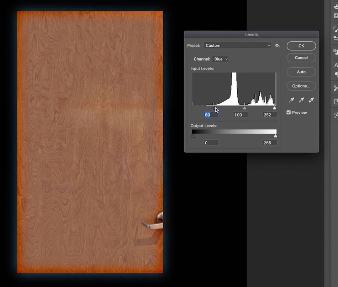Open the Preset dropdown showing Custom
The width and height of the screenshot is (338, 287).
237,45
